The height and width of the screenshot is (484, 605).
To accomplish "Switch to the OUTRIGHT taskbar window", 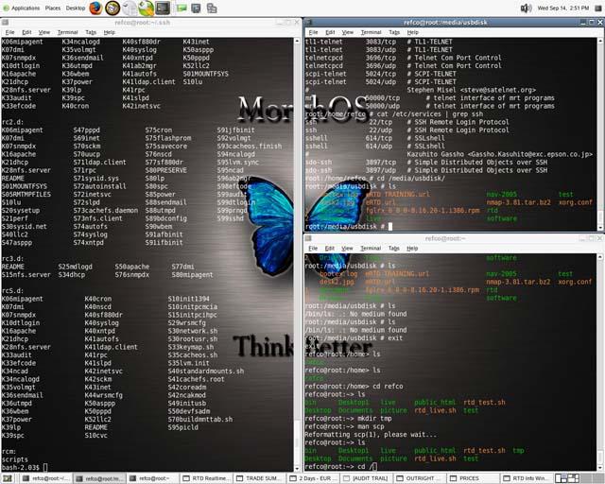I will coord(420,478).
